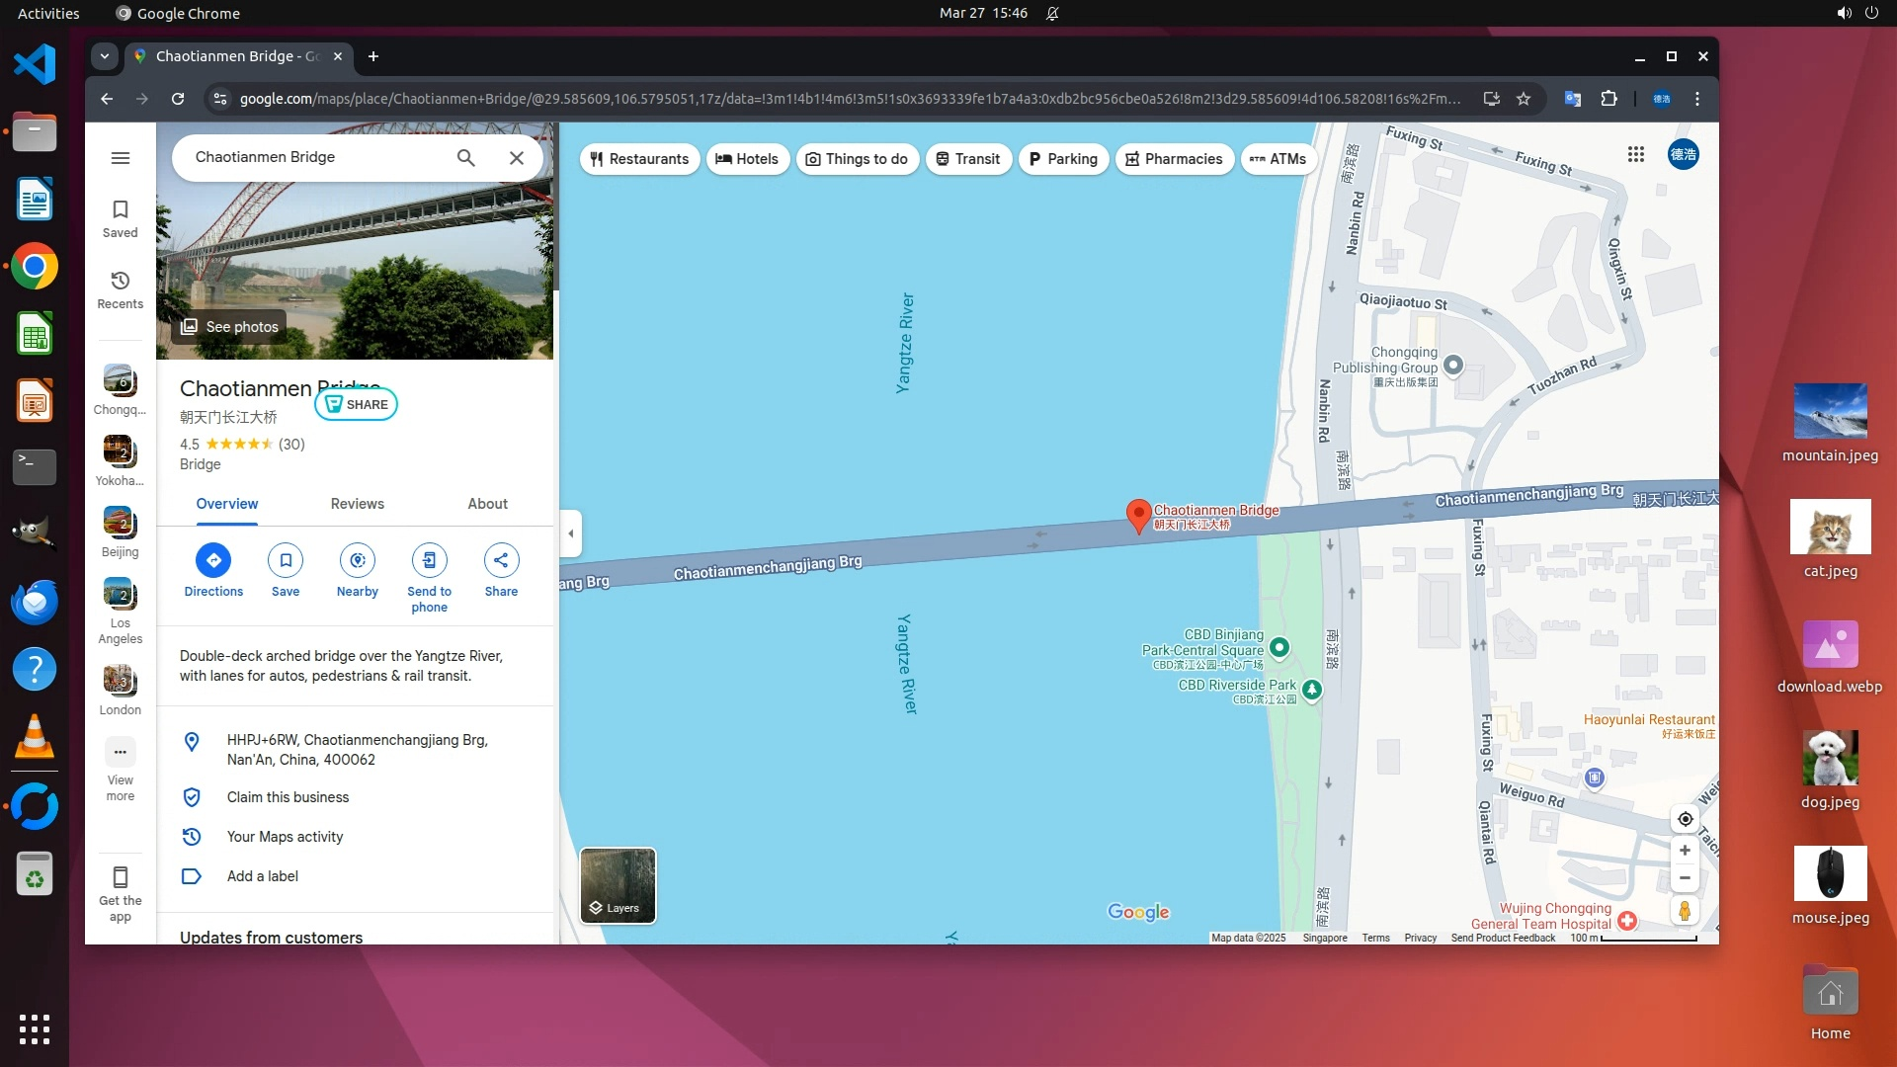Screen dimensions: 1897x1067
Task: Click the Directions icon button
Action: pos(213,560)
